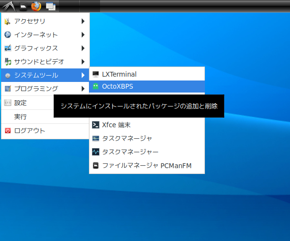Click the タスクマネージャー waveform icon
290x241 pixels.
click(96, 152)
